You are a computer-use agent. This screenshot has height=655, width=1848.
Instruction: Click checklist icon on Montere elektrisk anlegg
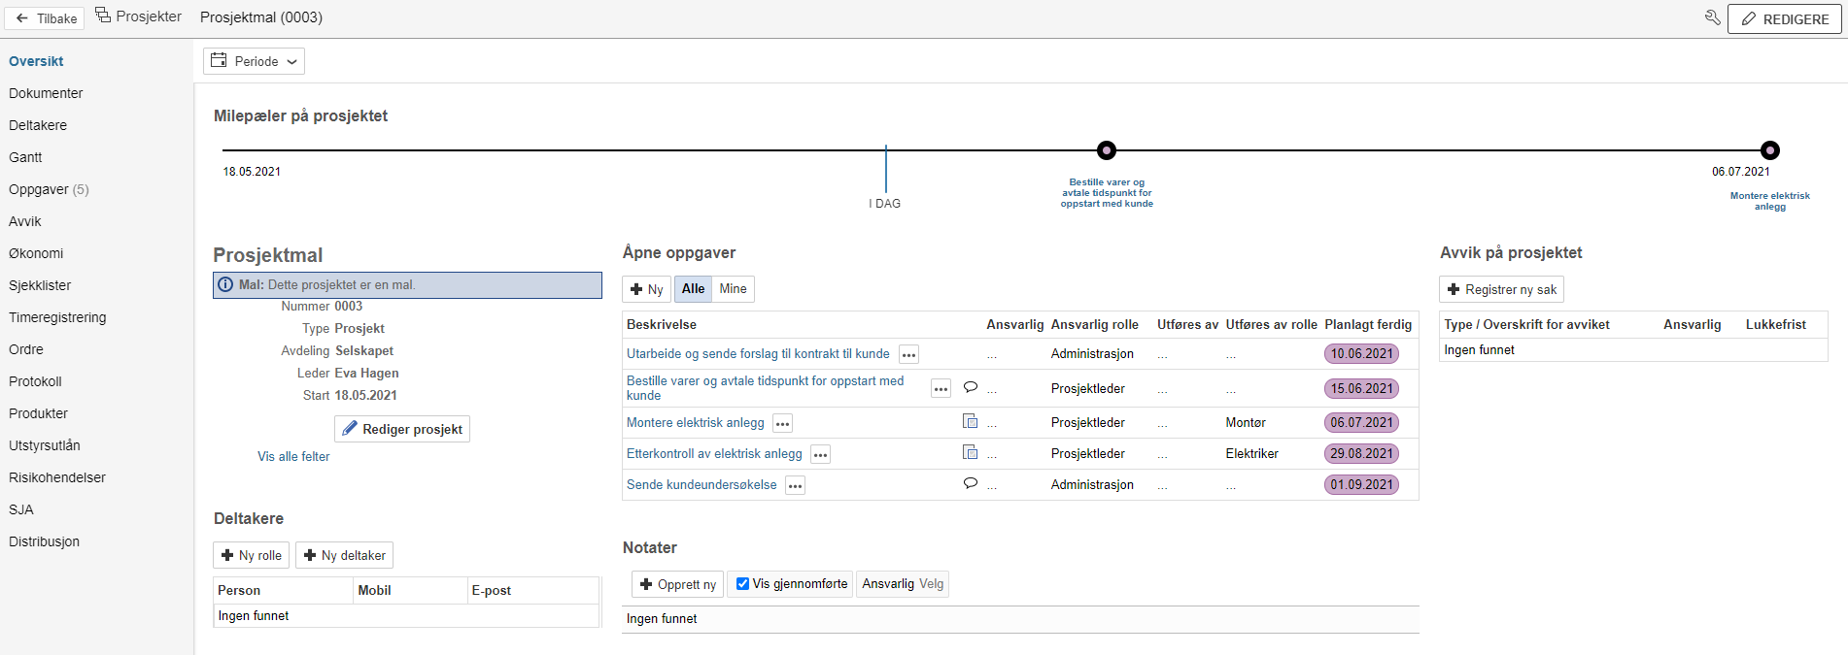point(970,421)
